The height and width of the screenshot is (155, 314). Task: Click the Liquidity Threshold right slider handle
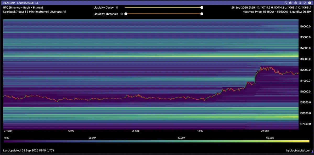[202, 14]
